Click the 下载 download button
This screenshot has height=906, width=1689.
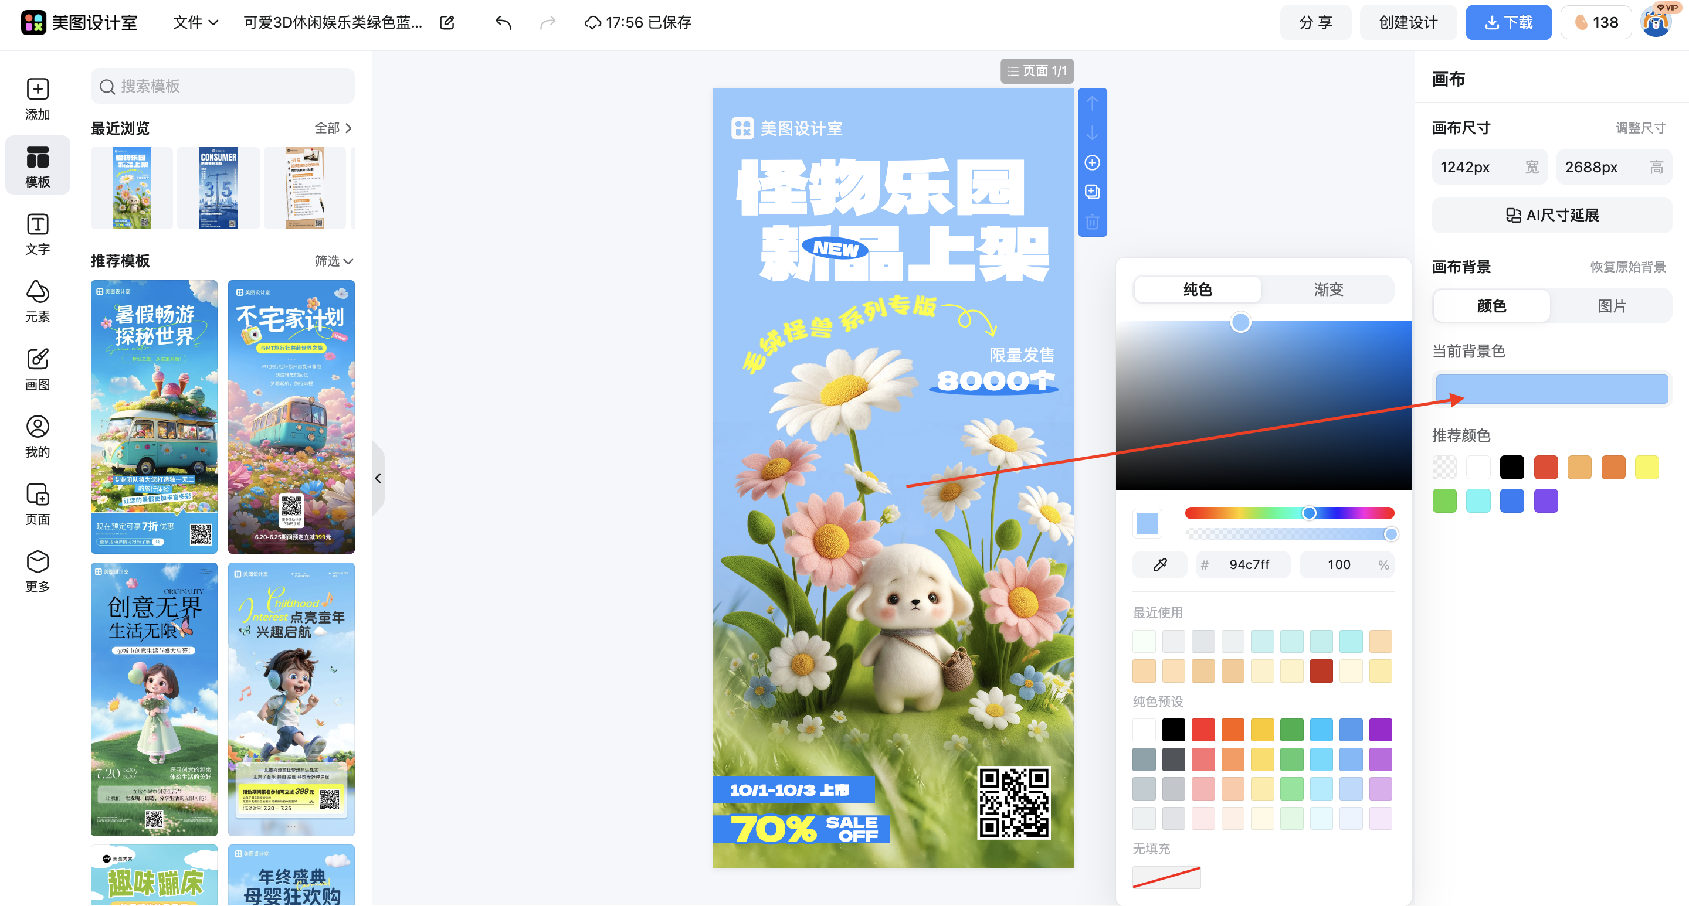(x=1508, y=22)
